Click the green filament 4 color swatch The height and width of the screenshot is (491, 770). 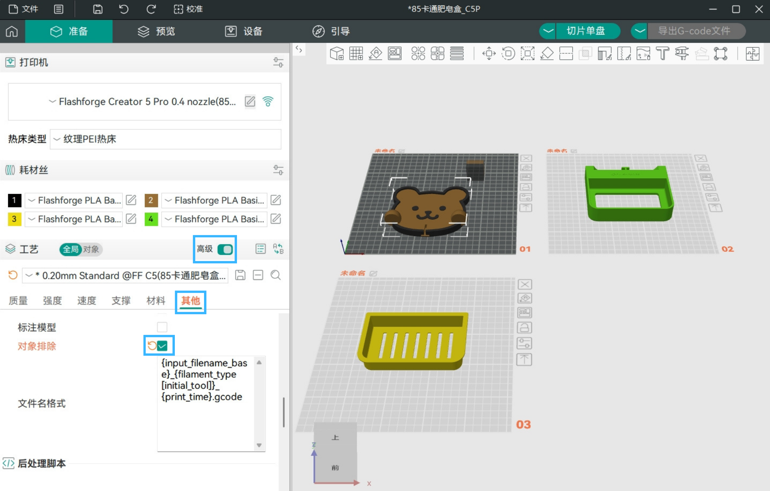(151, 219)
